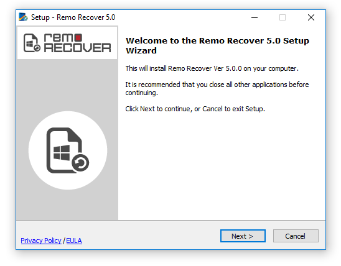The image size is (341, 266).
Task: Click the 'Setup - Remo Recover 5.0' title text
Action: coord(73,17)
